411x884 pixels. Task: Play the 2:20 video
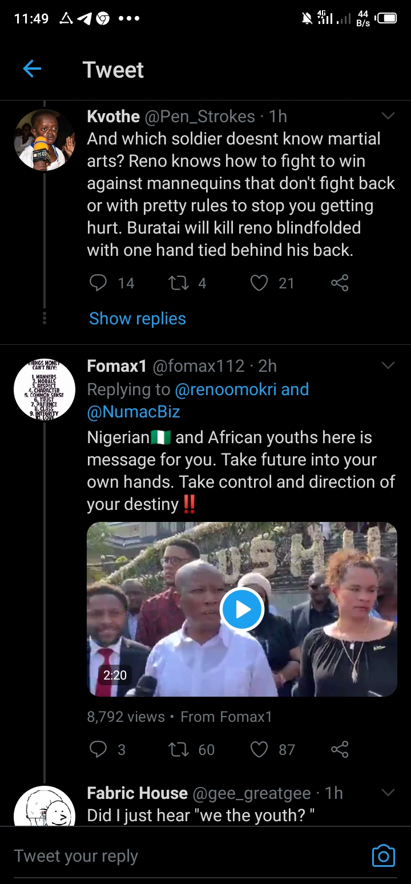pos(241,609)
